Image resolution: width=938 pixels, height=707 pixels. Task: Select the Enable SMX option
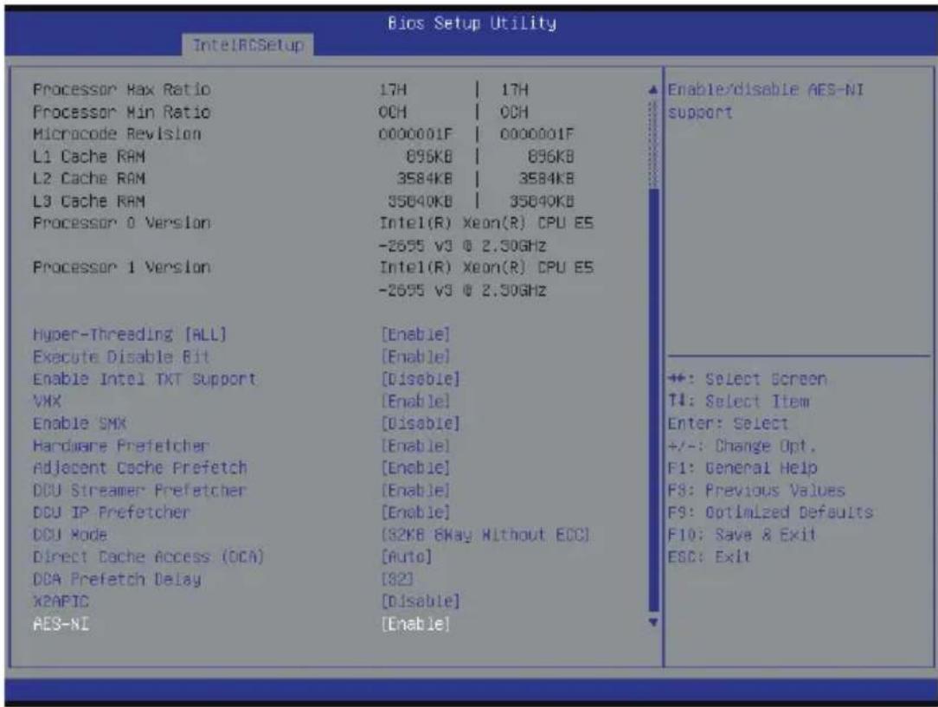pyautogui.click(x=79, y=423)
